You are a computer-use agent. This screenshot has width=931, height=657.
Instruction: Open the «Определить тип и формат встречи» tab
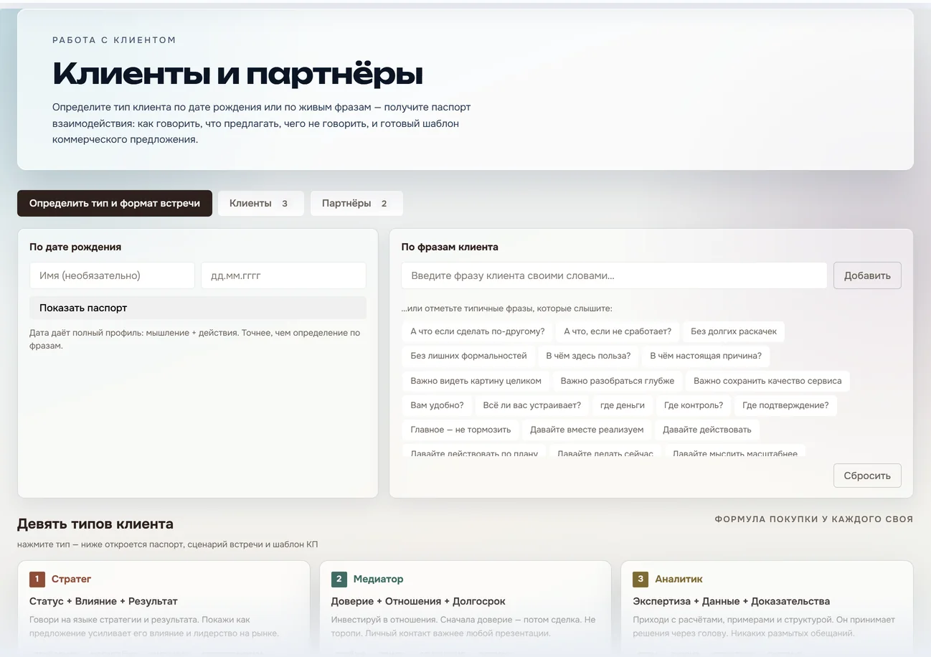[x=115, y=203]
